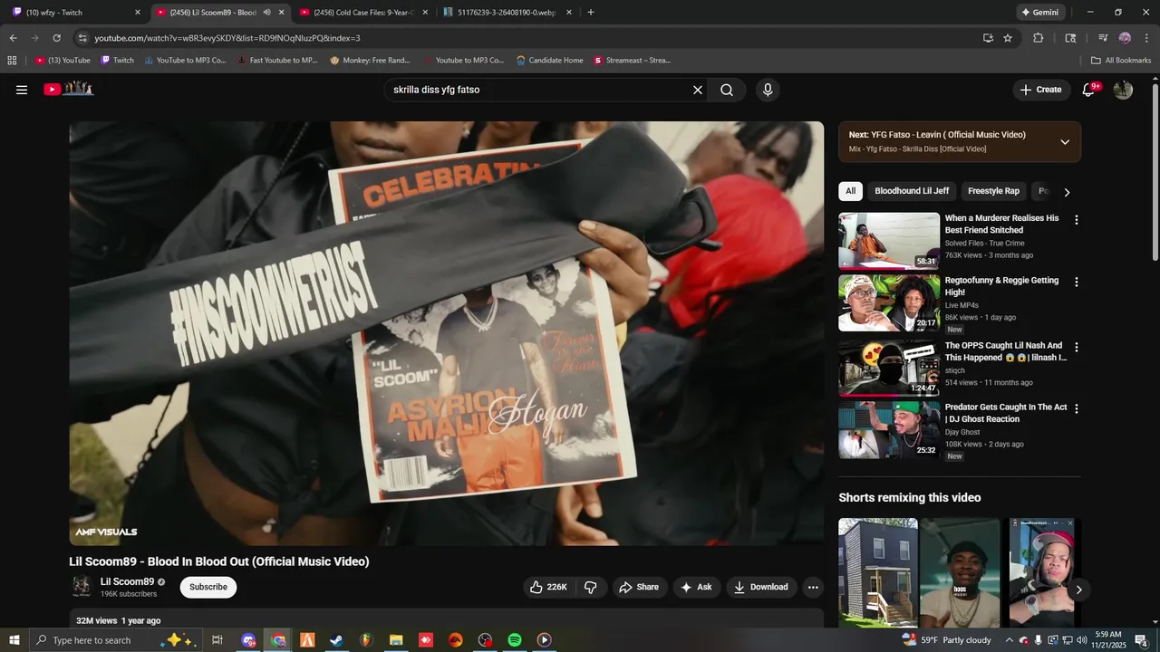Go to YouTube home via the logo
The image size is (1160, 652).
[69, 89]
